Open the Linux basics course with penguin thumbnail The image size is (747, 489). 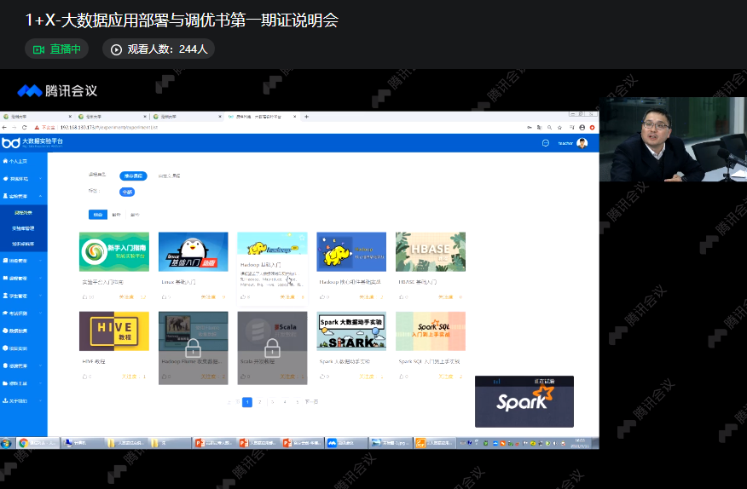(193, 251)
